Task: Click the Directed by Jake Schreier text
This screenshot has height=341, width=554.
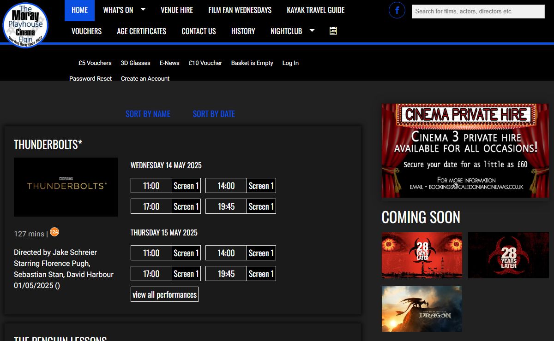Action: pyautogui.click(x=55, y=253)
